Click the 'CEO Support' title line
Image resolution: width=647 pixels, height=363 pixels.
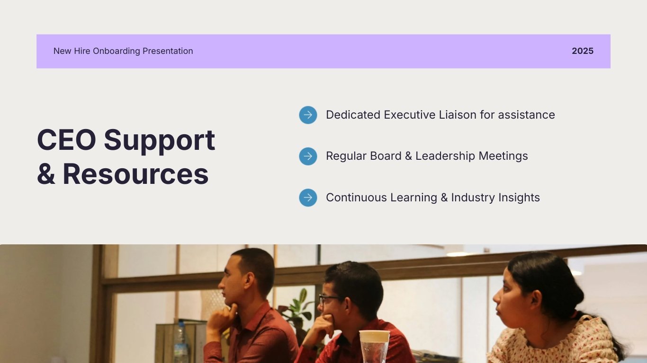(x=126, y=140)
